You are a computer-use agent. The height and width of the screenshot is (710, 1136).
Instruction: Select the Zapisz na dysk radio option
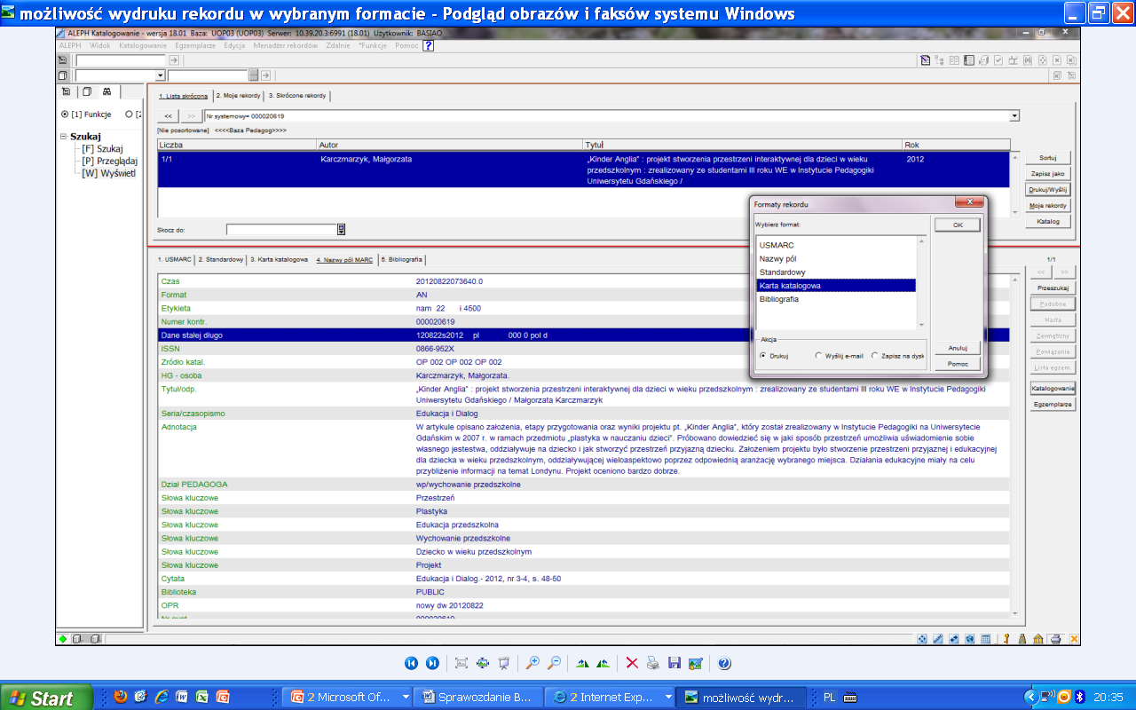point(875,355)
